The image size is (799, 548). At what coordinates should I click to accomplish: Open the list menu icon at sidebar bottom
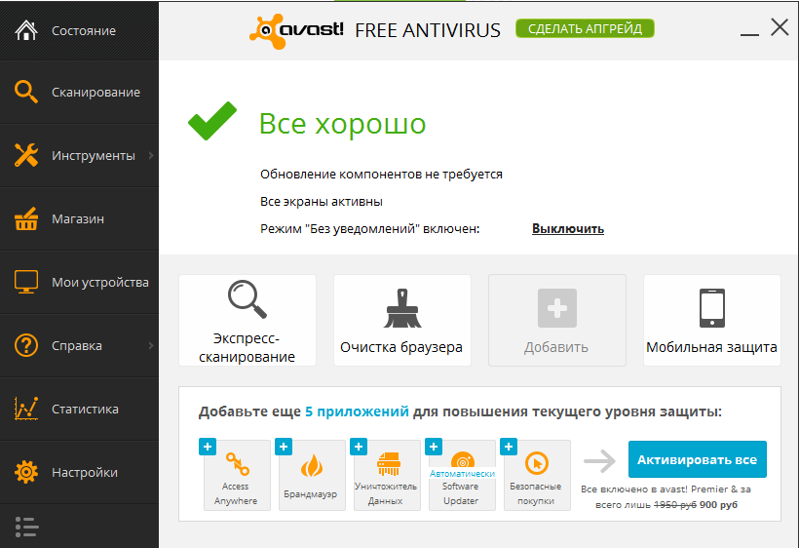point(26,527)
